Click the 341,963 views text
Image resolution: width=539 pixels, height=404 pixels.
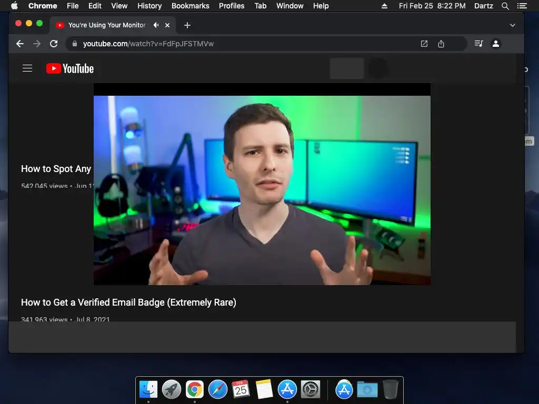pyautogui.click(x=44, y=319)
